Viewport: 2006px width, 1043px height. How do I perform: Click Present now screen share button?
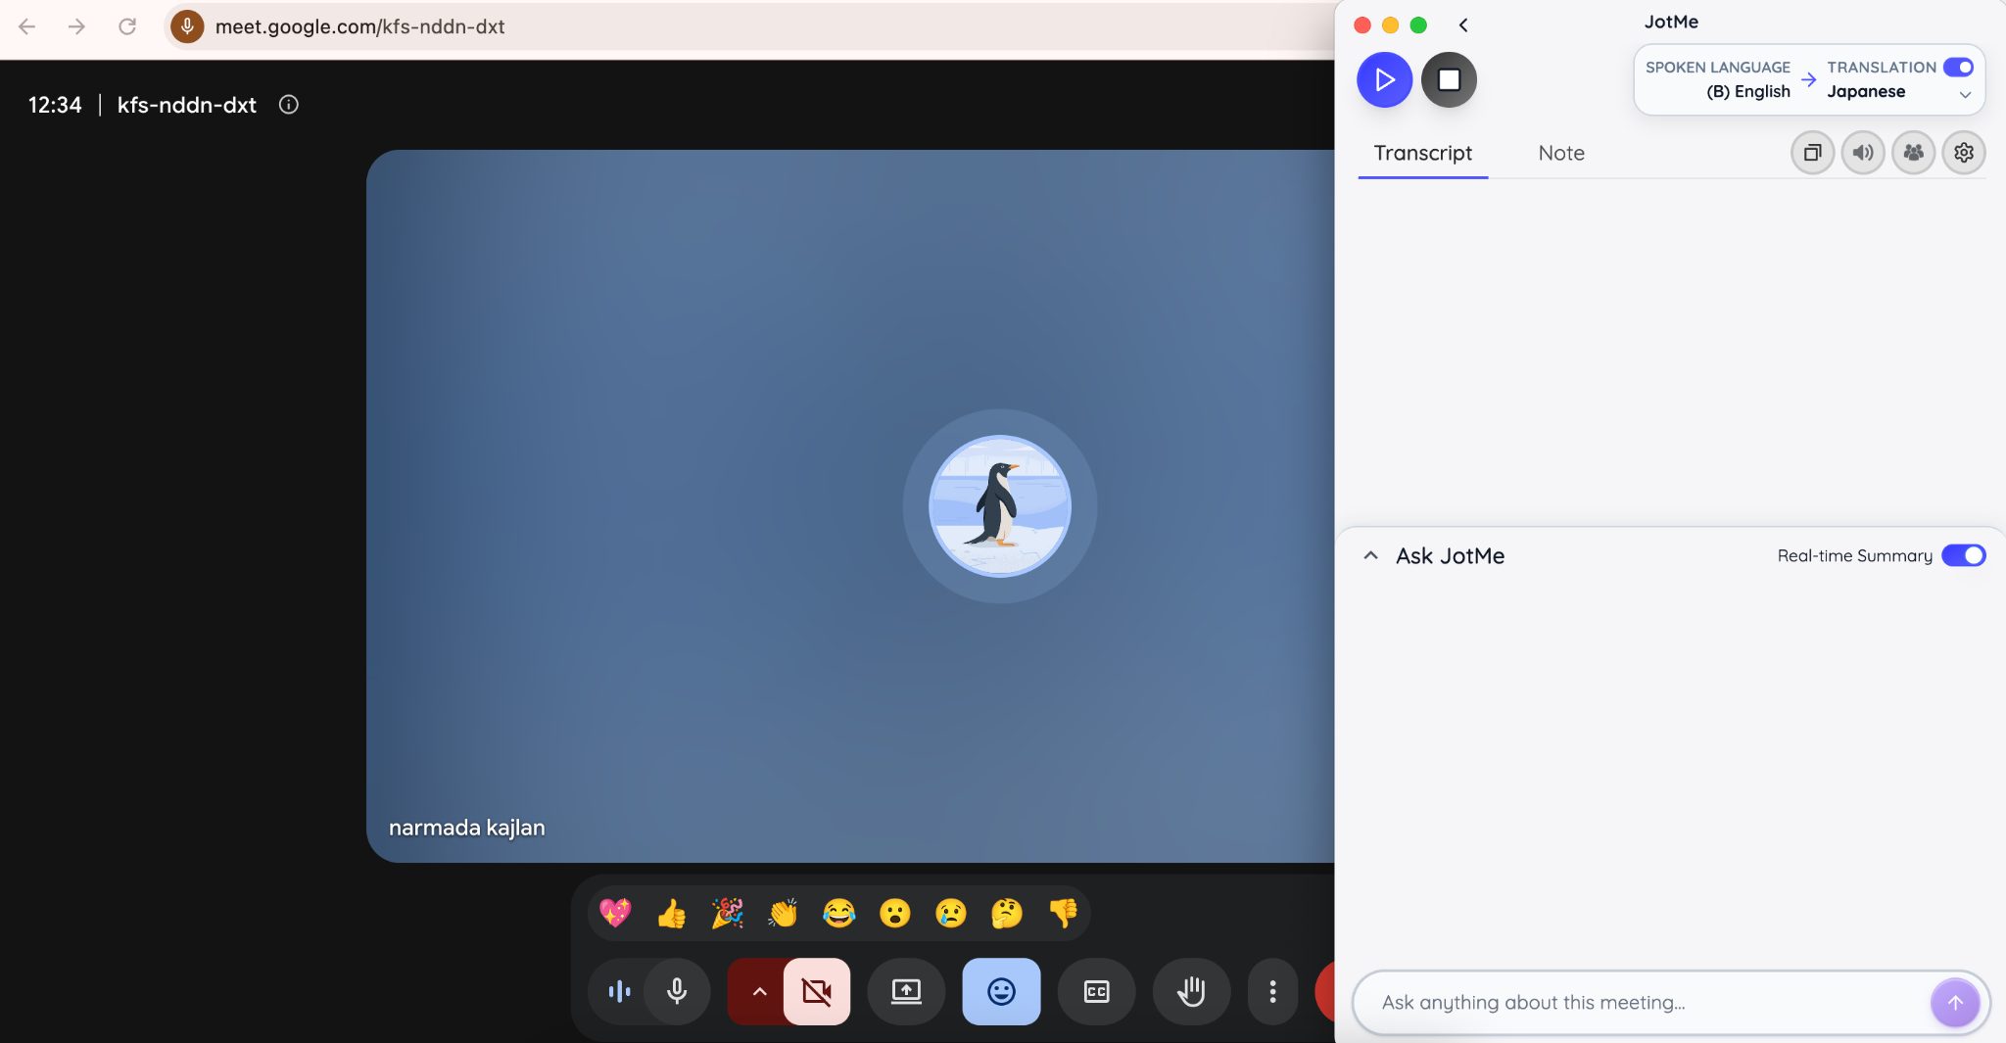(906, 992)
